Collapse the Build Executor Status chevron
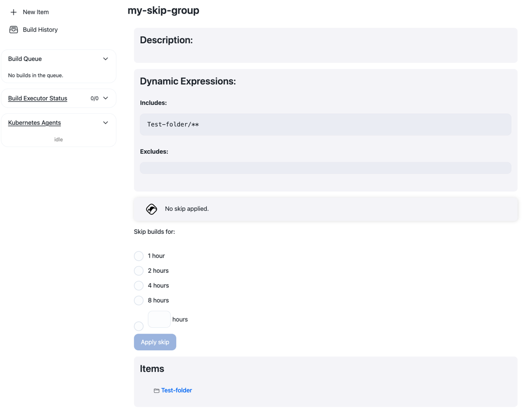 [105, 98]
